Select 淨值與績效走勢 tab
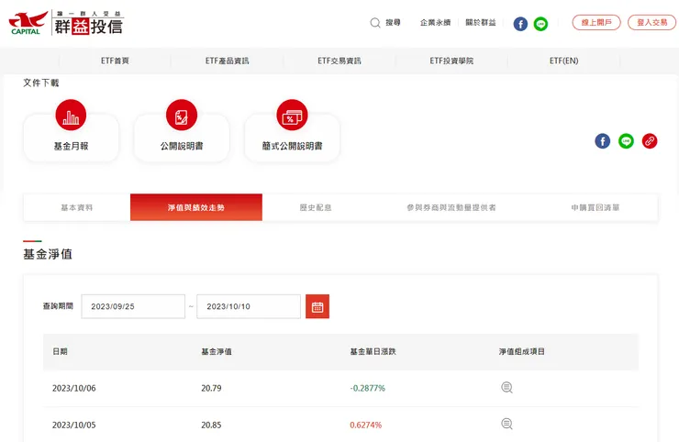This screenshot has width=679, height=442. tap(196, 207)
